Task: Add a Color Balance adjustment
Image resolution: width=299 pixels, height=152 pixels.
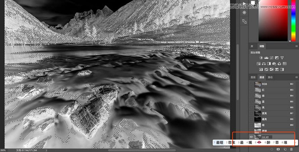Action: 264,64
